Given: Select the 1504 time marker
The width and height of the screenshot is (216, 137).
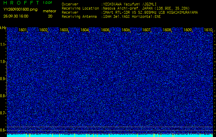Looking at the screenshot, I should pos(84,30).
